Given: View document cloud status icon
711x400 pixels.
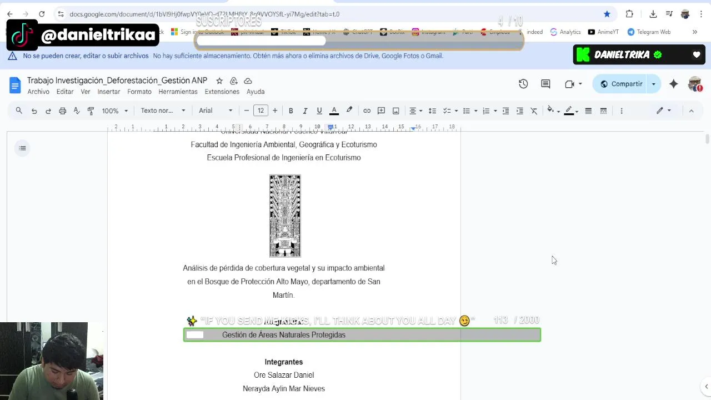Looking at the screenshot, I should [x=248, y=81].
